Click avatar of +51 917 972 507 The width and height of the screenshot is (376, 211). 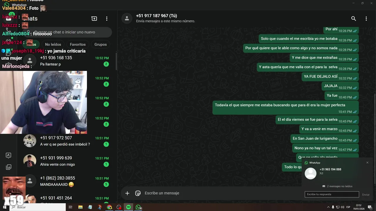point(30,141)
